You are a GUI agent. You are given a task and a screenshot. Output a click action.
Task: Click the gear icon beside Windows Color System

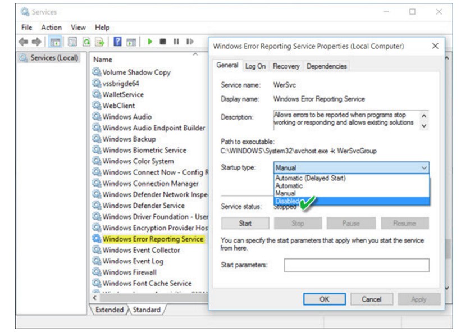tap(97, 161)
